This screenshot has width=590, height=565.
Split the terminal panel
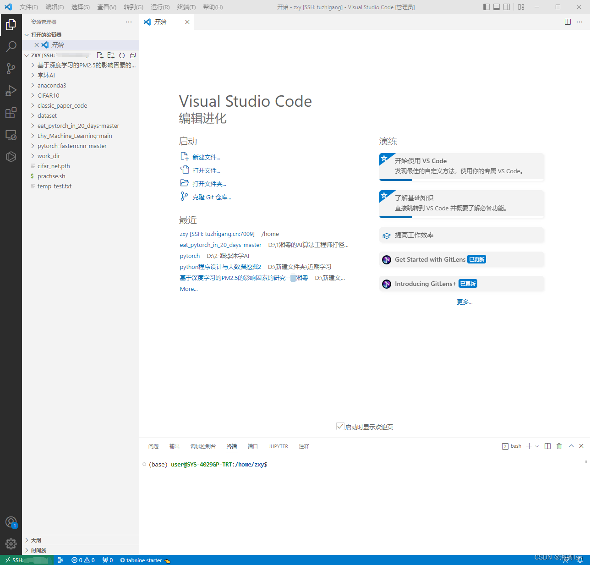[547, 446]
